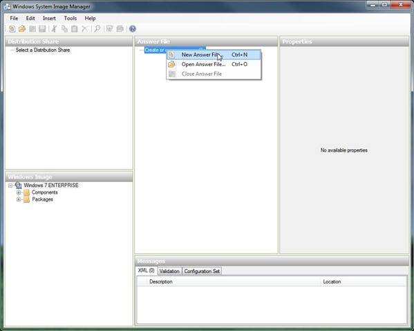Open the Insert menu
The height and width of the screenshot is (331, 414).
(x=49, y=19)
